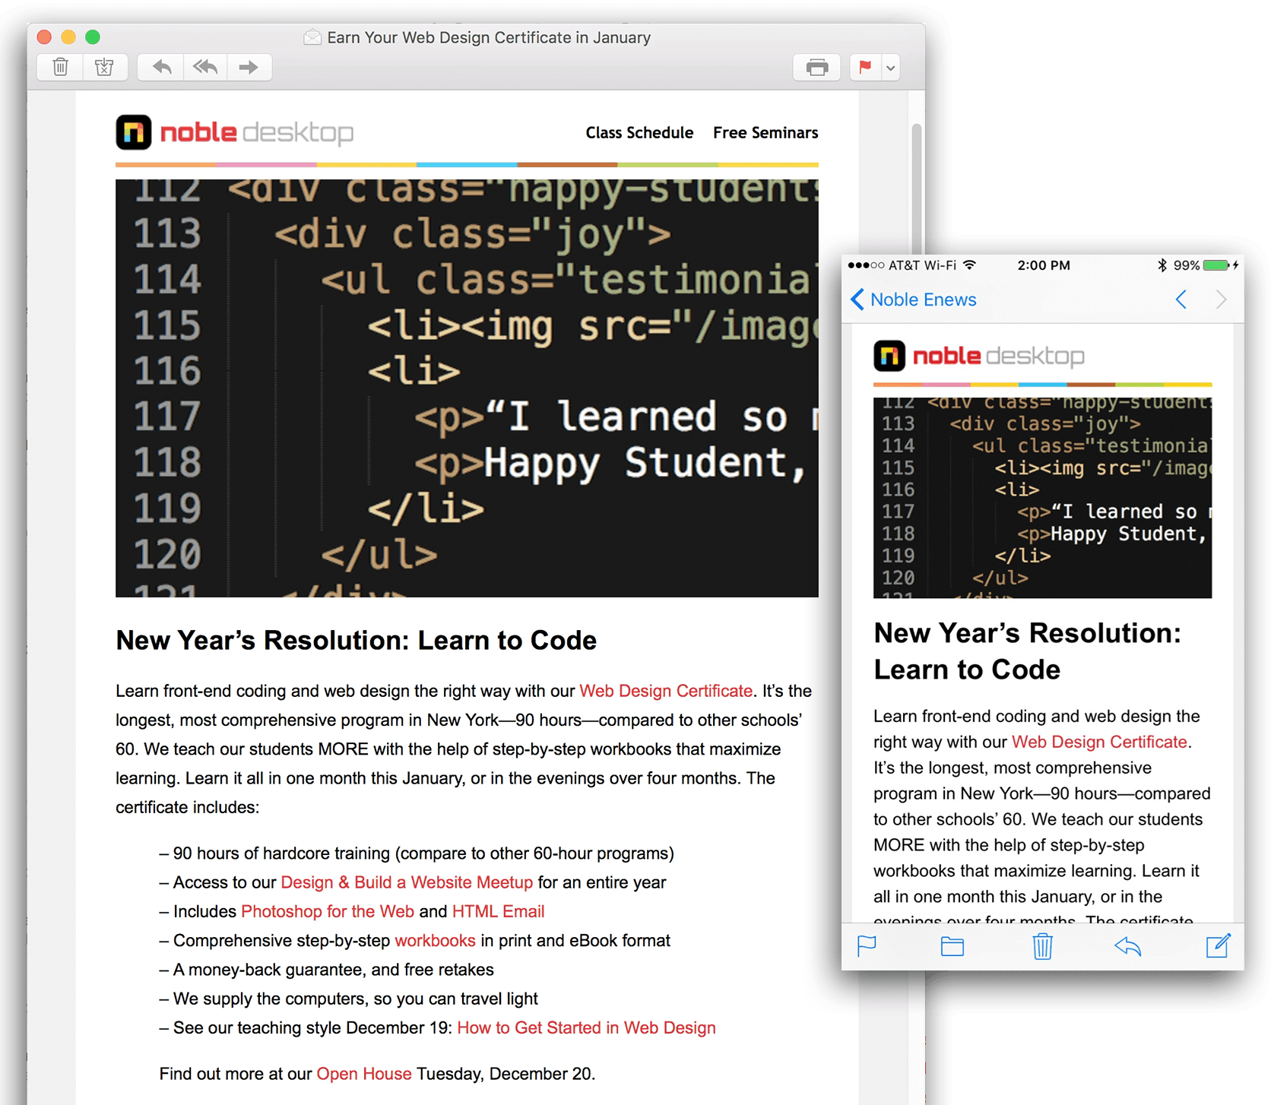Click the window title 'Earn Your Web Design Certificate'
The image size is (1271, 1105).
[489, 37]
